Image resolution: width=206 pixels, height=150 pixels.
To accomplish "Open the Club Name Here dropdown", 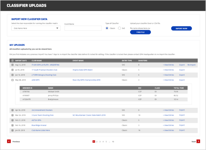I will coord(36,28).
